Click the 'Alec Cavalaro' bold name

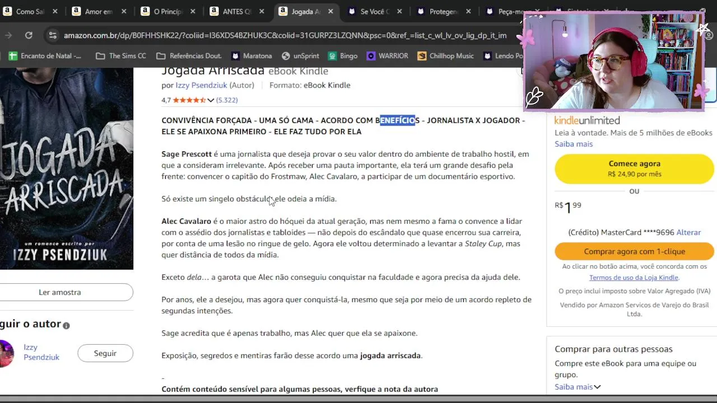[187, 221]
